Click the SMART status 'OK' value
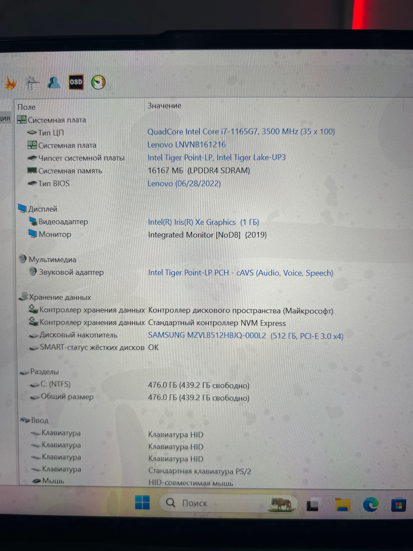Screen dimensions: 413x551 click(x=154, y=347)
